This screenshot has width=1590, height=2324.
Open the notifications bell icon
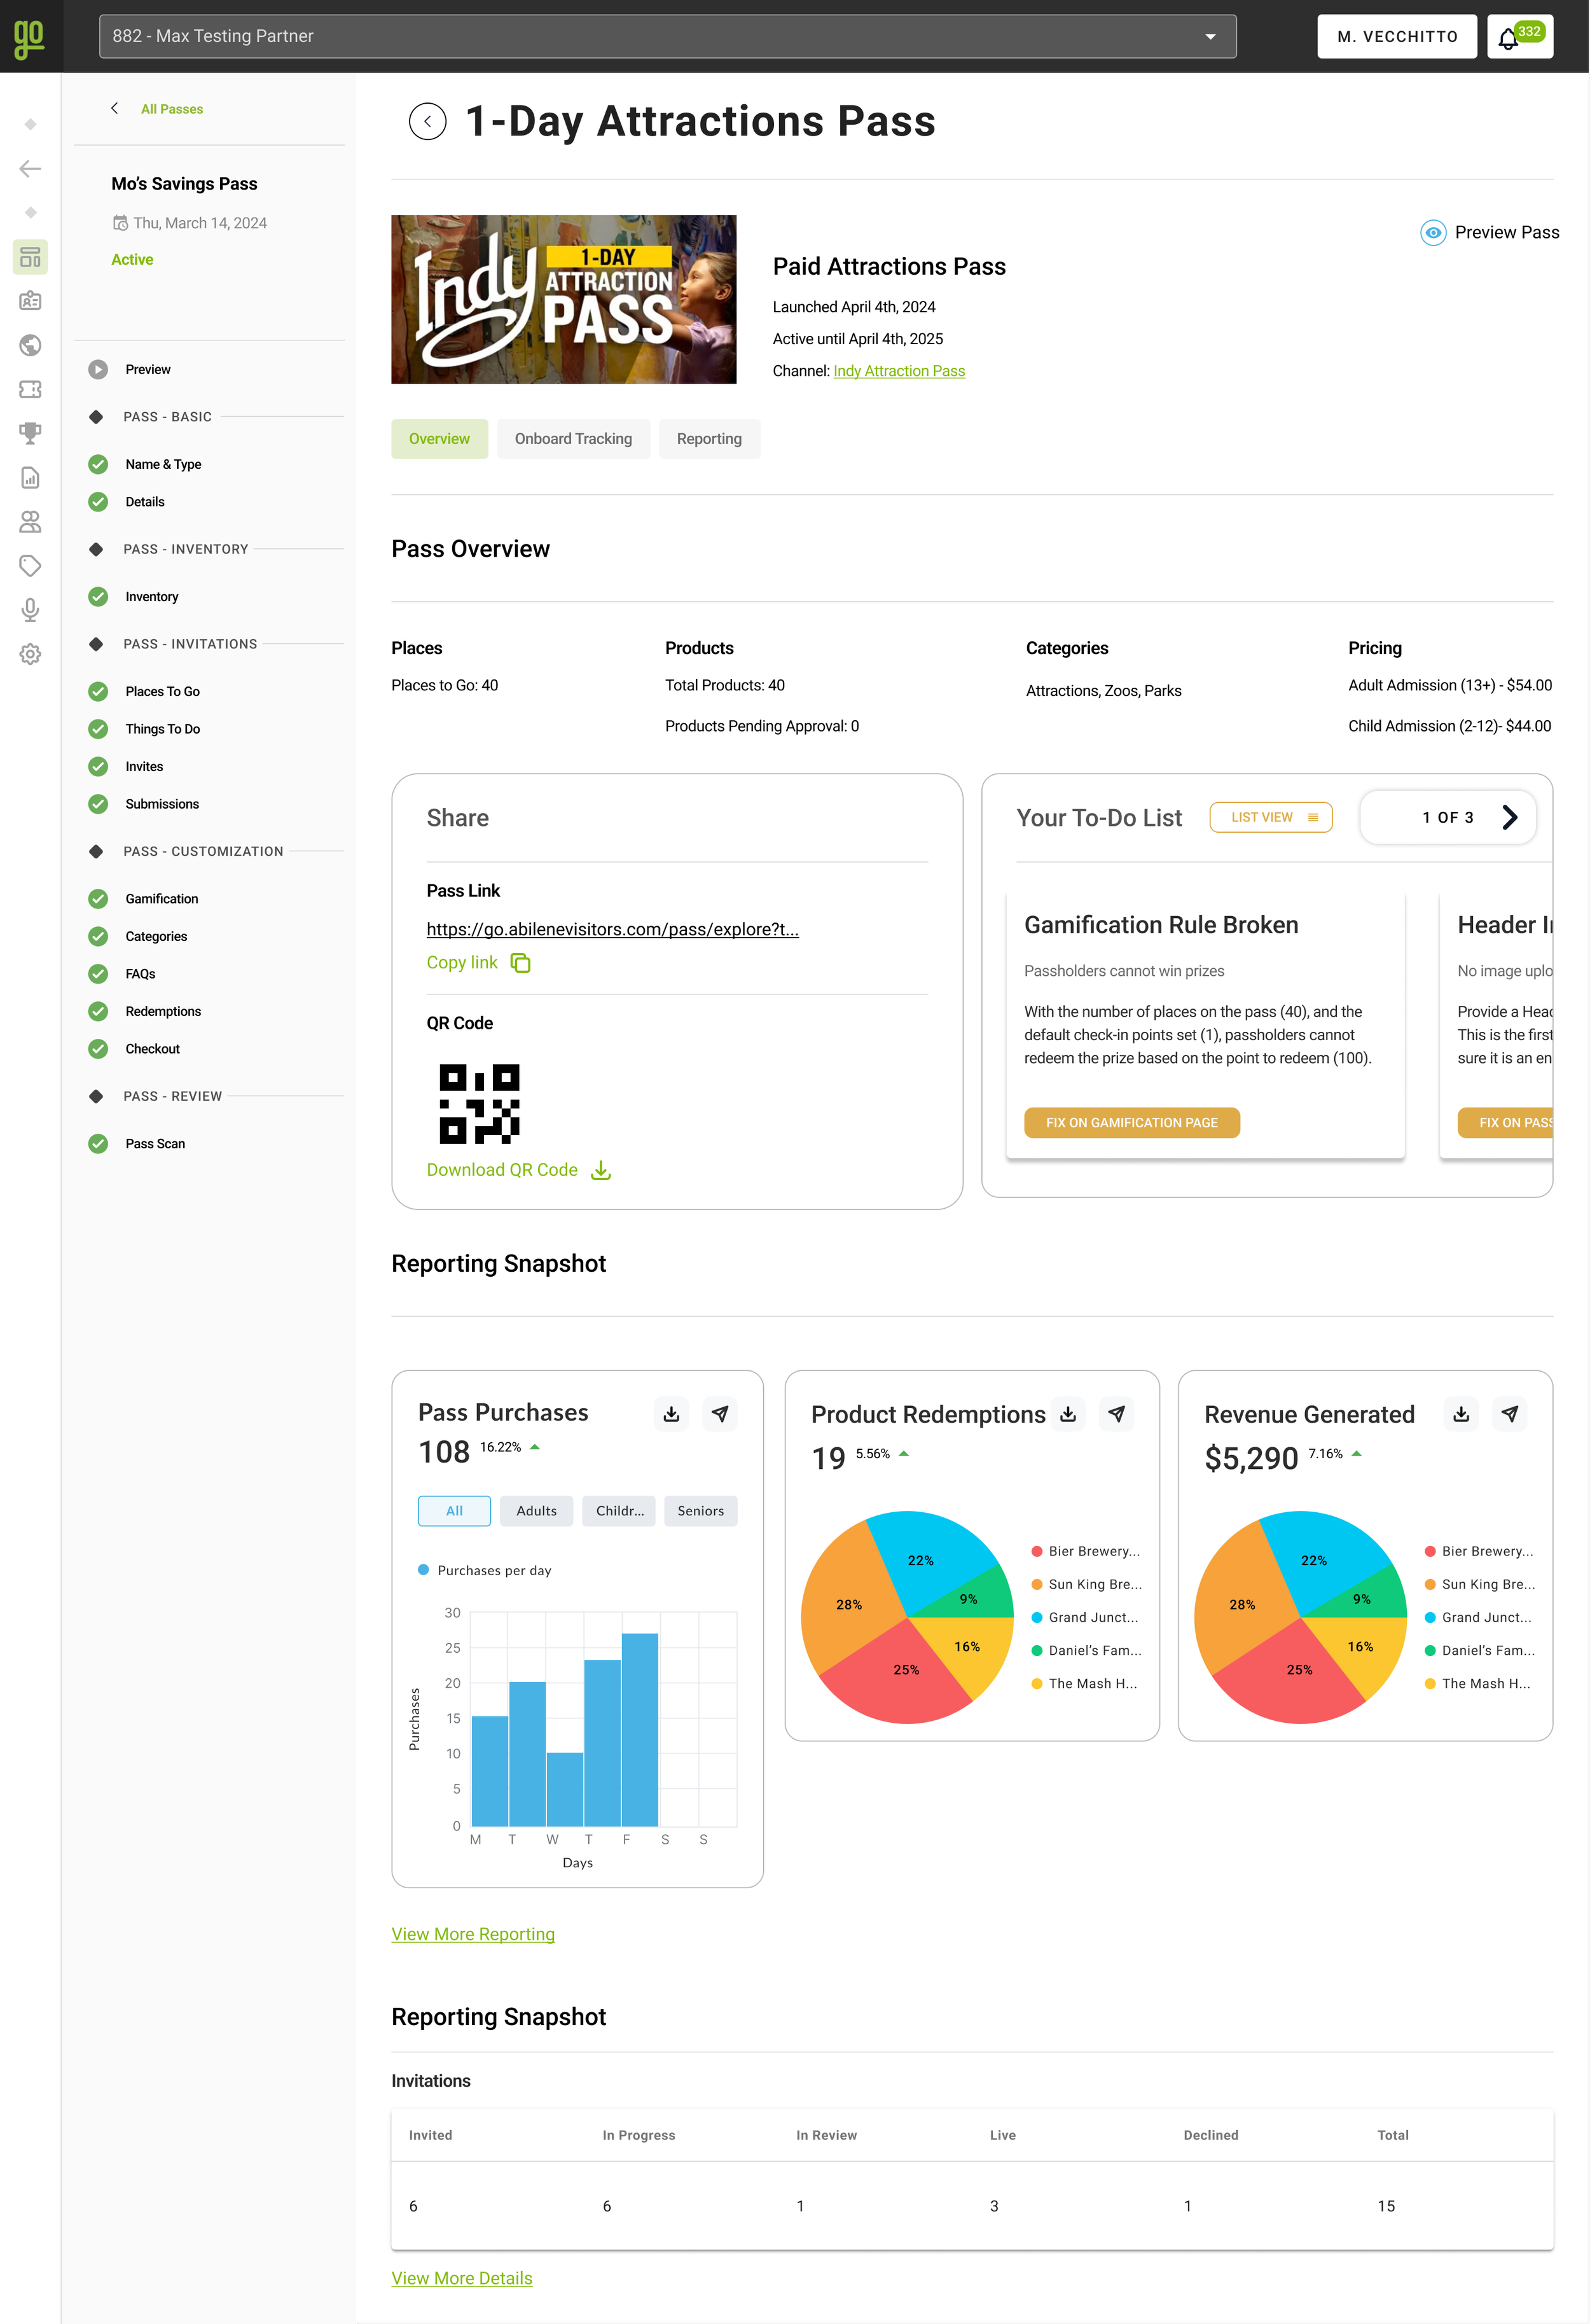[1508, 38]
